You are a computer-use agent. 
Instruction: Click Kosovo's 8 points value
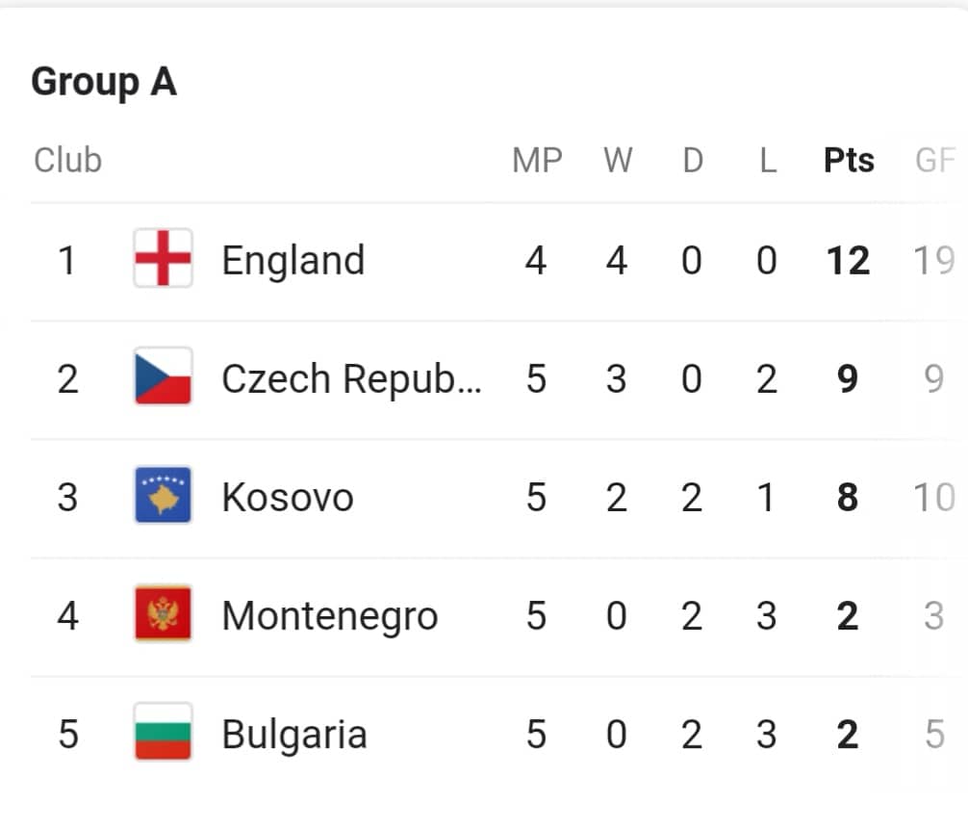tap(848, 498)
